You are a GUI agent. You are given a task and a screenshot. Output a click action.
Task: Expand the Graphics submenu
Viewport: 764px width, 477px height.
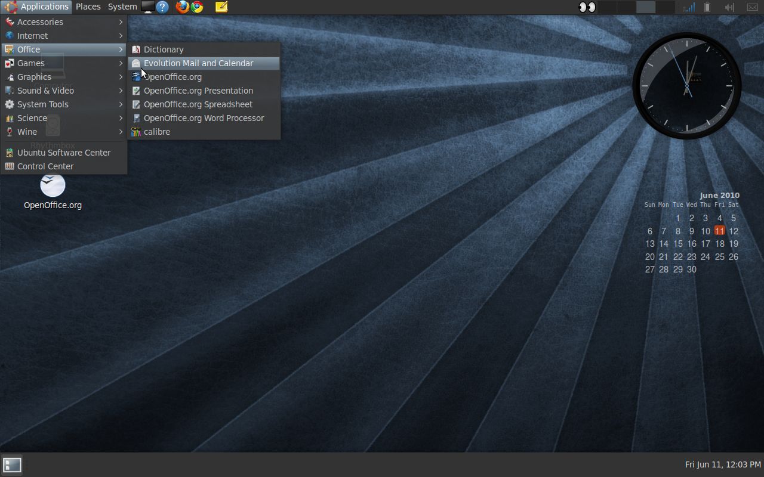(64, 77)
